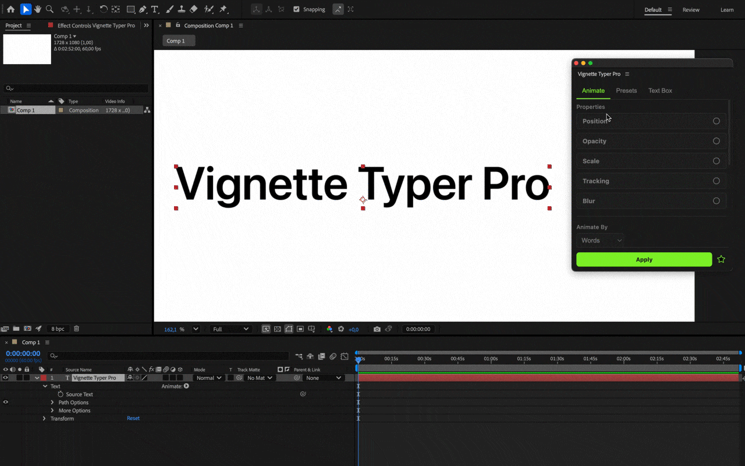
Task: Select the Zoom magnifier tool
Action: point(50,9)
